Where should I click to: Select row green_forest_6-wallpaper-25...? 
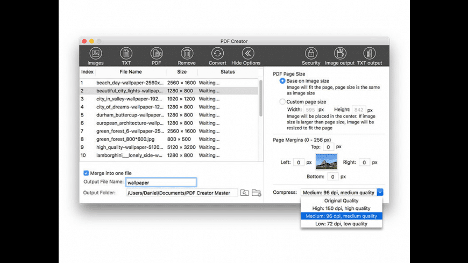coord(169,131)
